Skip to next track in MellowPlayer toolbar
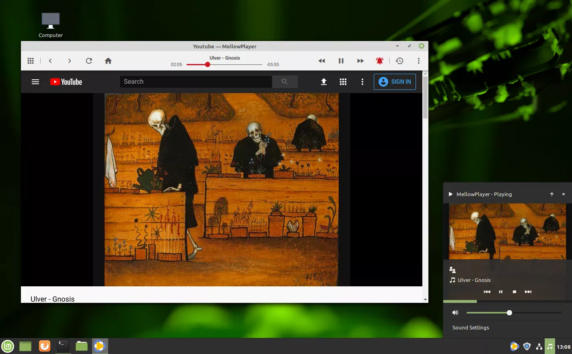The image size is (572, 354). 360,60
